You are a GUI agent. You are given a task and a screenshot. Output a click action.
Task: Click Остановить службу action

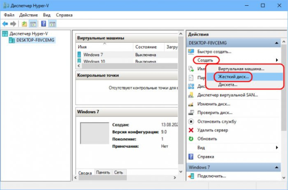pyautogui.click(x=217, y=121)
